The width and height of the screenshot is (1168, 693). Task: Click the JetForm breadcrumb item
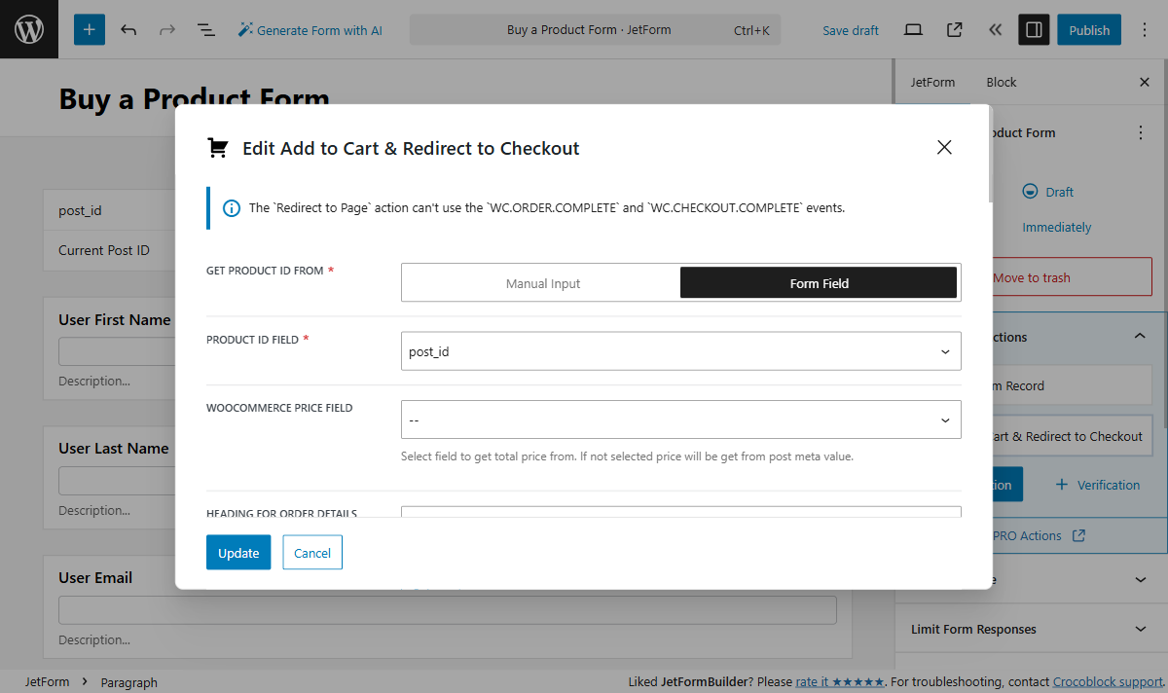(x=47, y=682)
